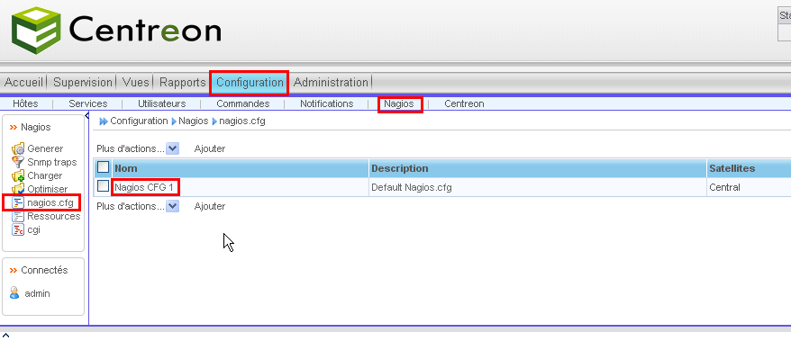Switch to the Commandes submenu
This screenshot has height=359, width=791.
[243, 103]
